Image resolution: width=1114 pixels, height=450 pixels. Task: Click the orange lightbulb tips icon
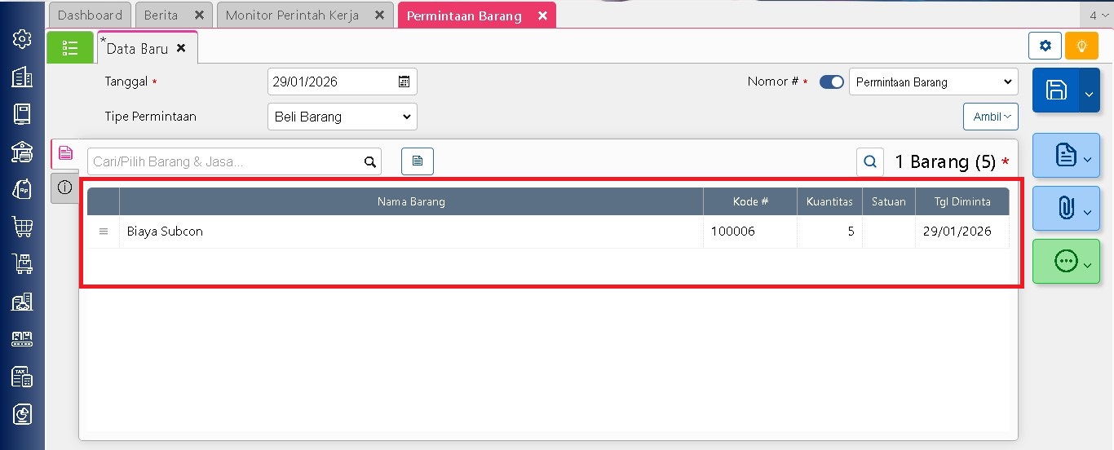click(1081, 46)
